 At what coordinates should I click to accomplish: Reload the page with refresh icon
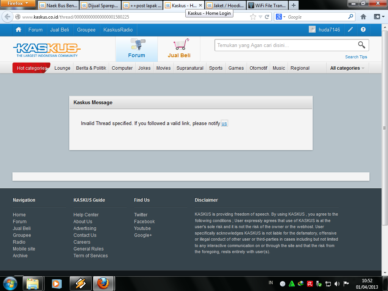click(267, 17)
